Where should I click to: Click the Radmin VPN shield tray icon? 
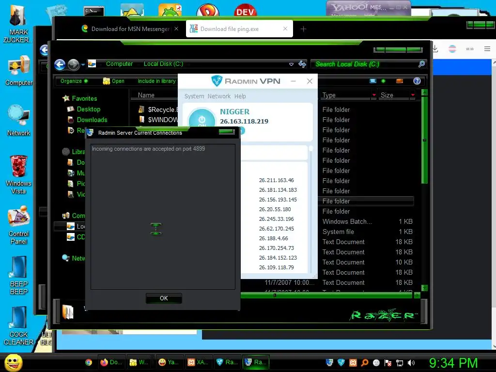pos(341,363)
